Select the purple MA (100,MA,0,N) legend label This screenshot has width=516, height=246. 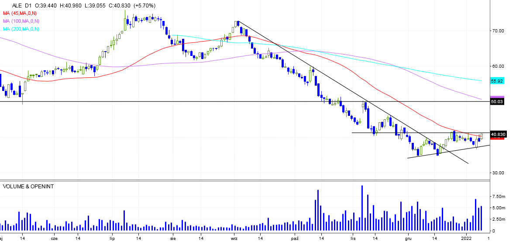coord(21,21)
